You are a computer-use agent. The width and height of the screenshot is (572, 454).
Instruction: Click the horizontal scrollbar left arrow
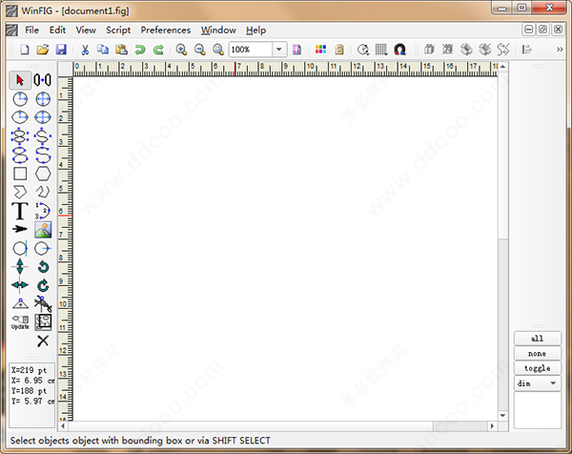pos(63,426)
